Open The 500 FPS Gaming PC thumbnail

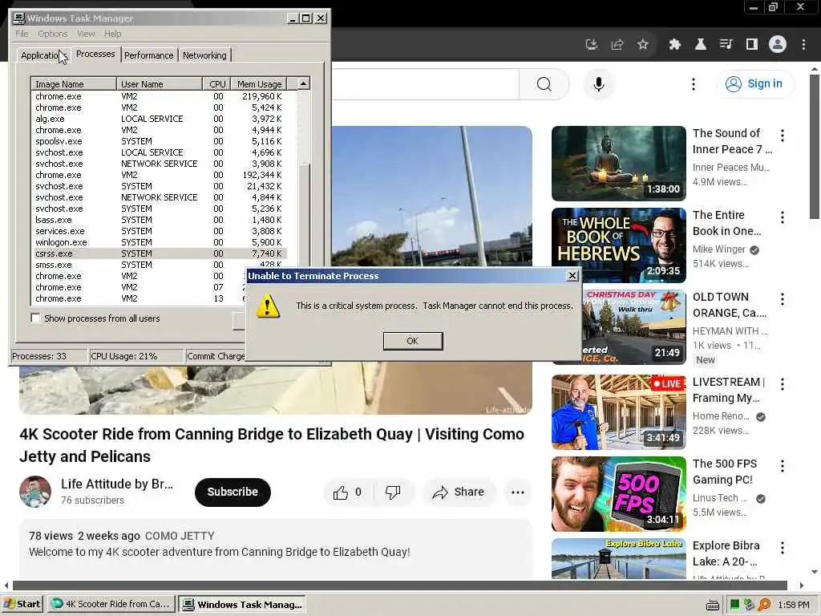[618, 493]
